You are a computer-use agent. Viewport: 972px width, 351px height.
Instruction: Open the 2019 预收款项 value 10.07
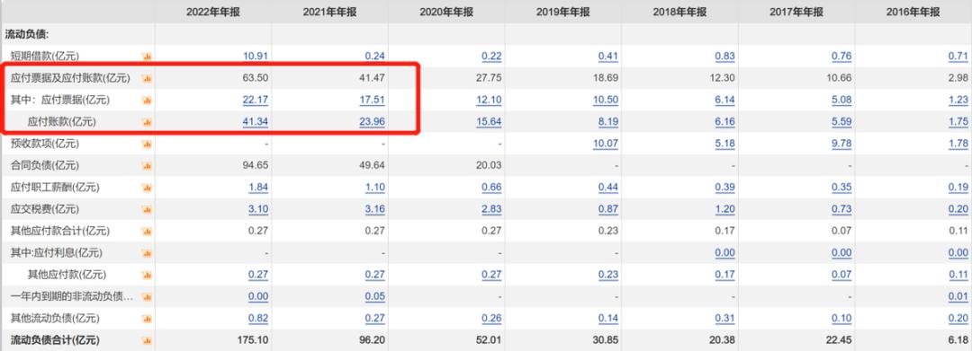(x=606, y=144)
